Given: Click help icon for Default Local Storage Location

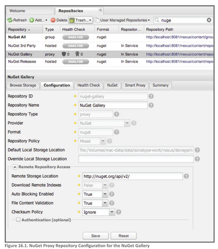Looking at the screenshot, I should [197, 150].
